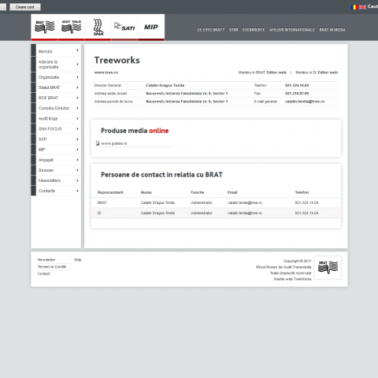Select the phone number in the BRAT row
The height and width of the screenshot is (378, 378).
tap(306, 202)
